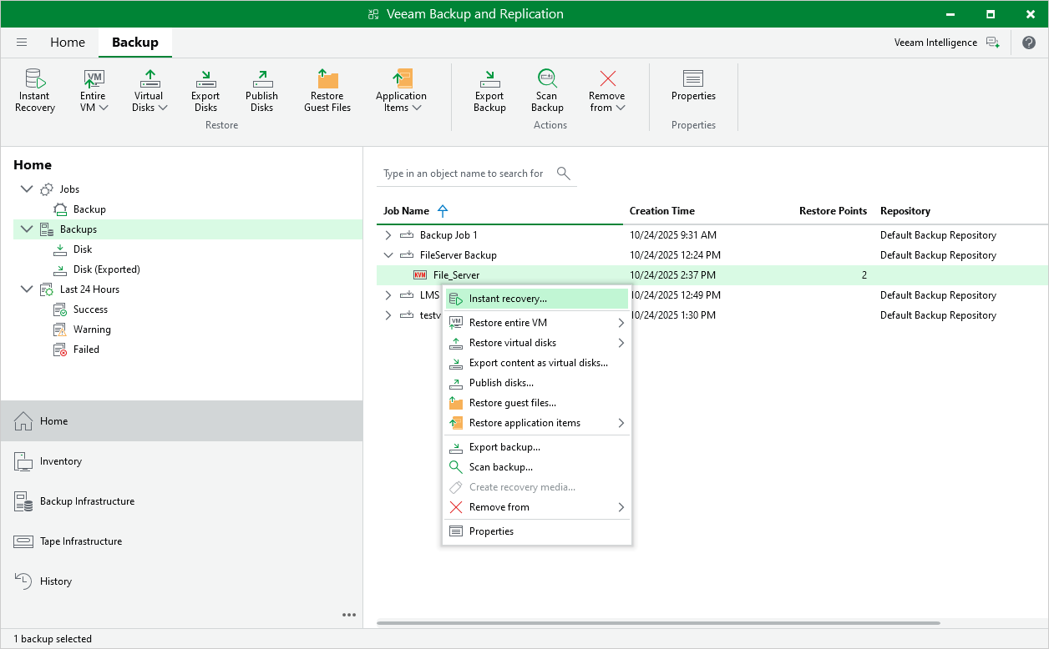Open the hamburger main menu
The height and width of the screenshot is (649, 1049).
click(x=22, y=43)
